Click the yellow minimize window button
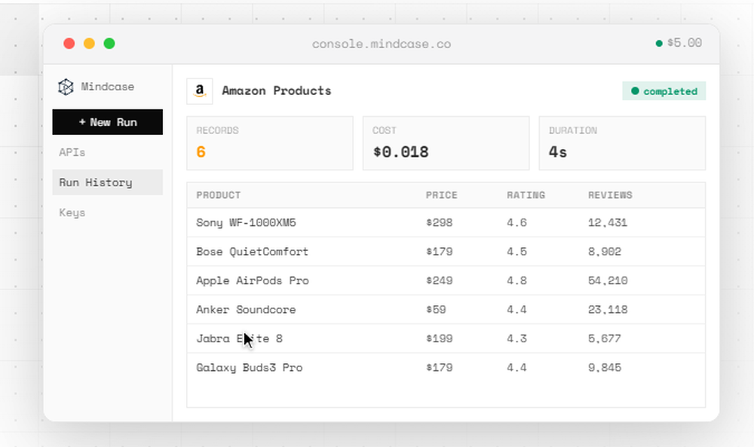This screenshot has width=754, height=447. [90, 44]
